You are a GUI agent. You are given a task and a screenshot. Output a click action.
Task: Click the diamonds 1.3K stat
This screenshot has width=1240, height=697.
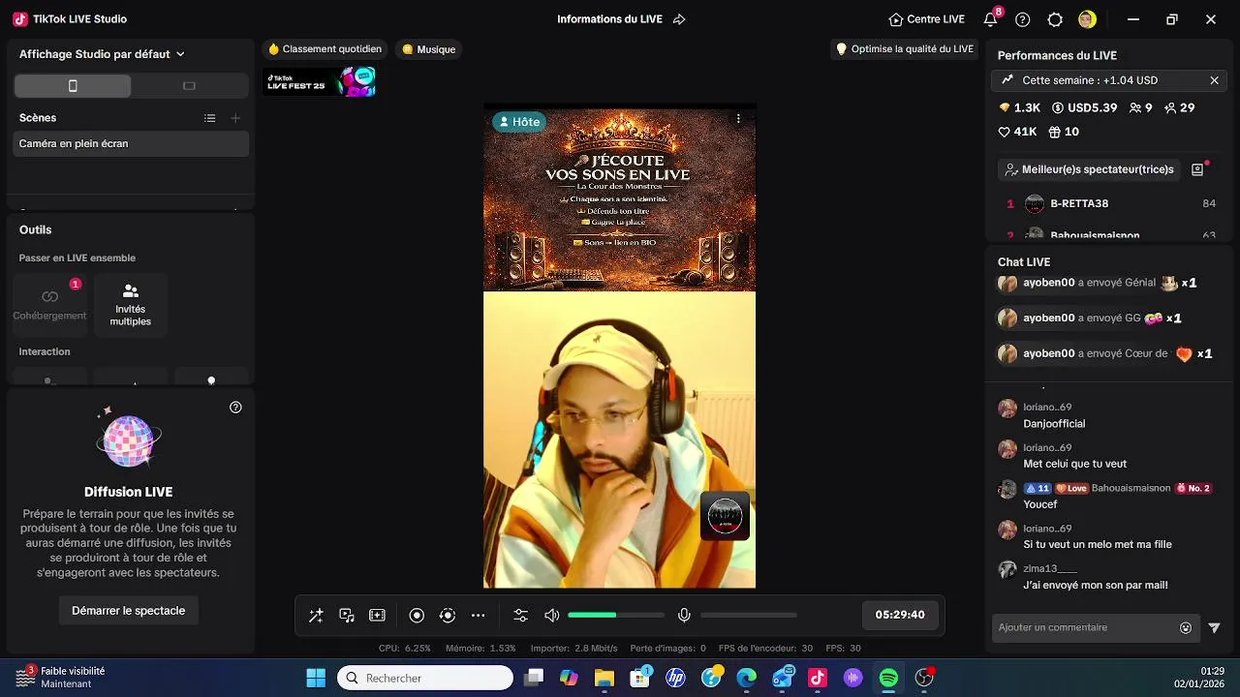click(x=1019, y=108)
